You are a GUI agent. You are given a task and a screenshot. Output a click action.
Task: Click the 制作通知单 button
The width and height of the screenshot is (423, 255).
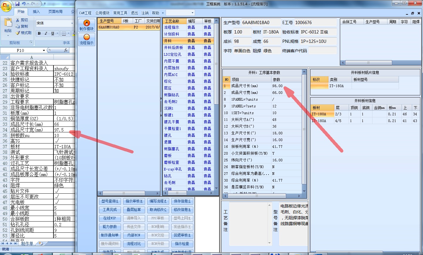[x=110, y=235]
